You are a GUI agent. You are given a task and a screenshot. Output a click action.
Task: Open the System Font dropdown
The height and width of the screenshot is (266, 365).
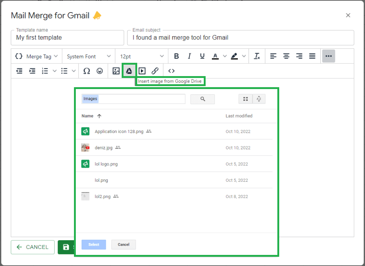pos(89,56)
